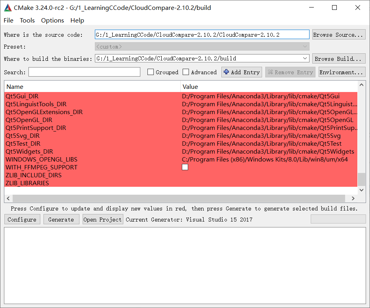Select the Qt5Gui_DIR entry
The height and width of the screenshot is (308, 370).
click(x=22, y=96)
